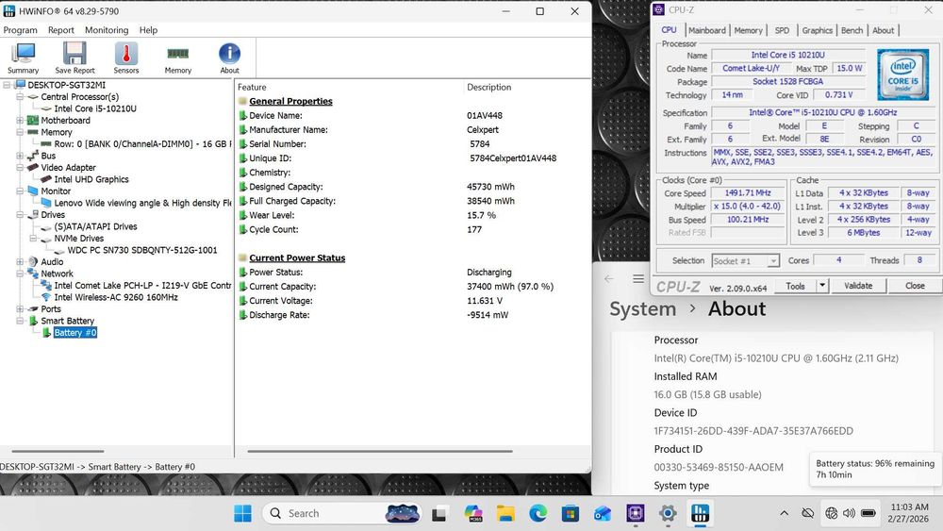
Task: Collapse the DESKTOP-SGT32MI root node
Action: click(7, 85)
